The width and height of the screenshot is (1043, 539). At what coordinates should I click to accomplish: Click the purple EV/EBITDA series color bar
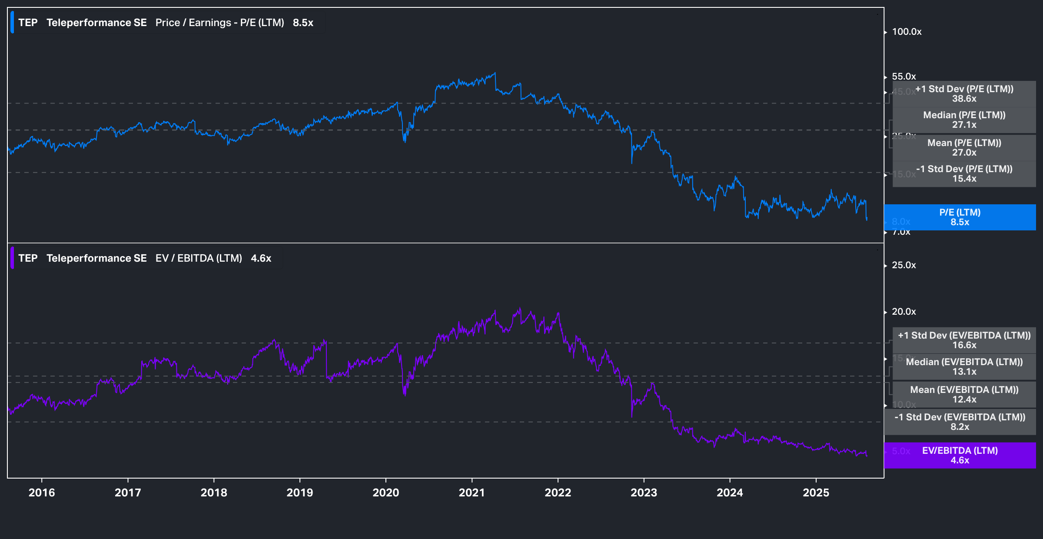(12, 258)
